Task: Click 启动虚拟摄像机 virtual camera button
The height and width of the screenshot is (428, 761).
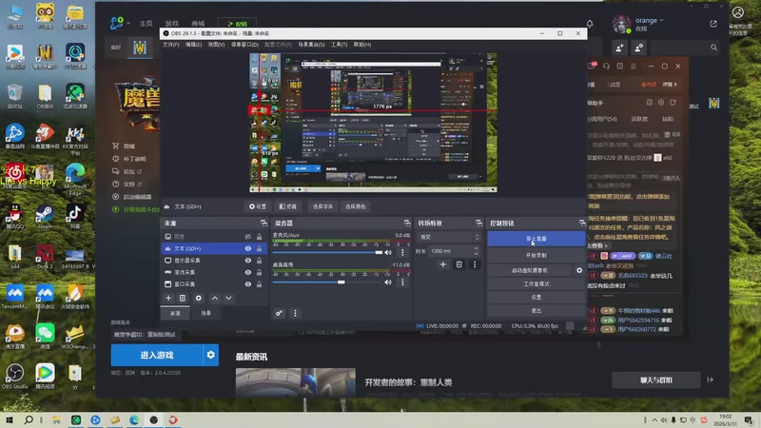Action: (x=530, y=270)
